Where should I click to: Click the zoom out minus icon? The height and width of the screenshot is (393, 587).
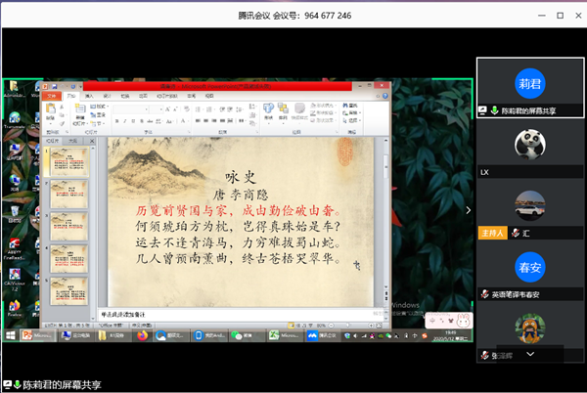click(331, 326)
